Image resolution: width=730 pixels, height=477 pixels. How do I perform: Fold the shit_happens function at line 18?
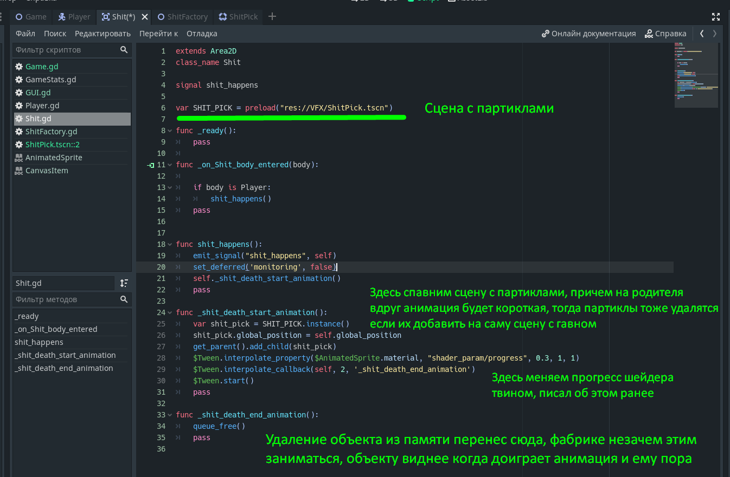[170, 244]
